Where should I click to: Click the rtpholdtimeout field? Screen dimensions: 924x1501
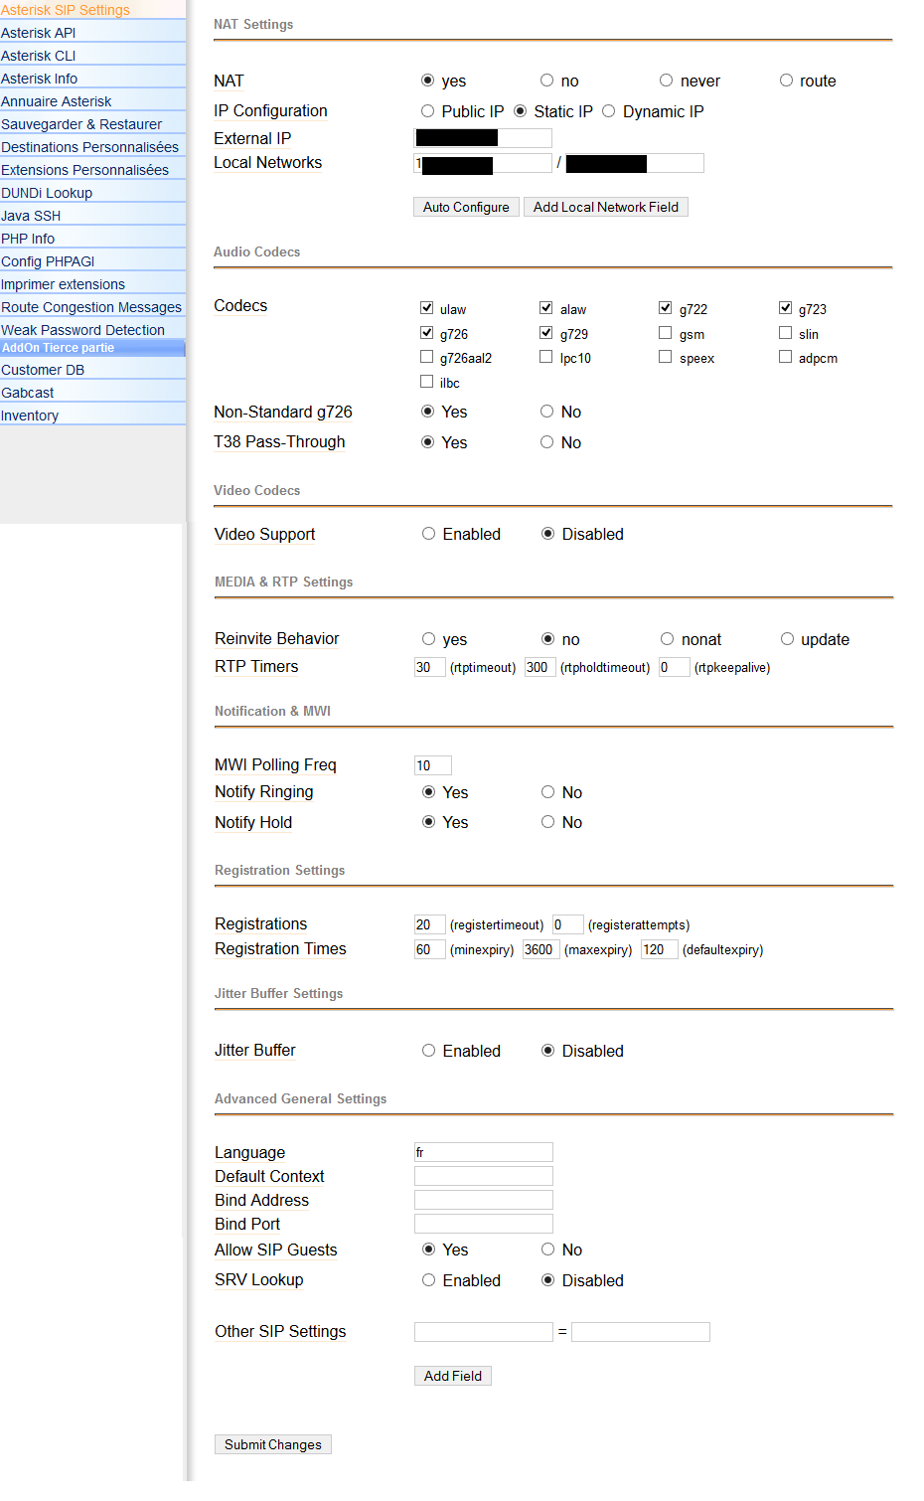pyautogui.click(x=539, y=667)
